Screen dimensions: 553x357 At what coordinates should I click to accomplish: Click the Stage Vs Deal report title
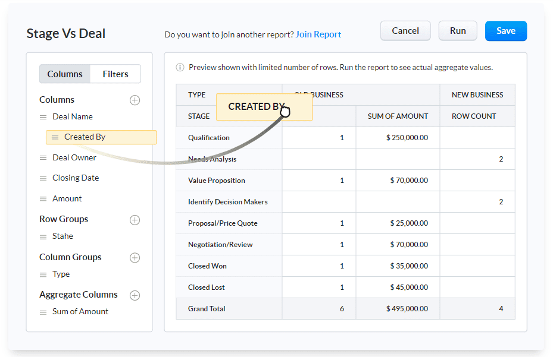click(66, 33)
